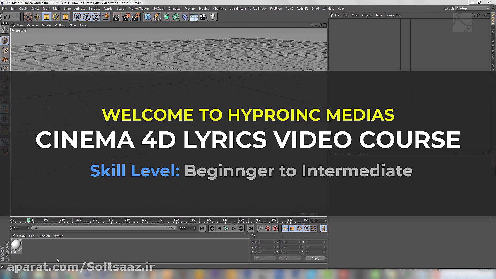496x279 pixels.
Task: Open the Layout Startup dropdown
Action: click(472, 9)
